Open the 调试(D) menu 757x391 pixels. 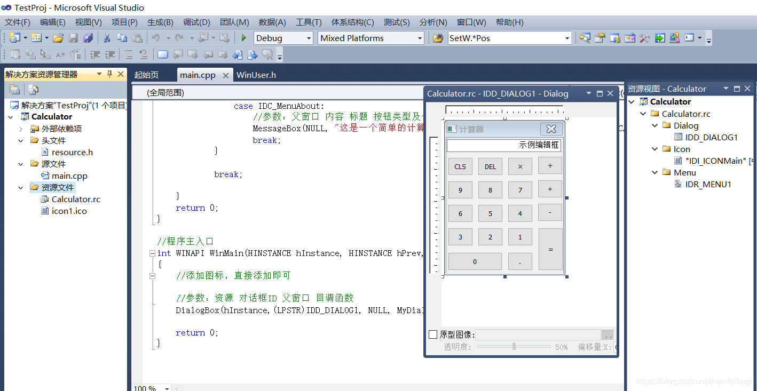tap(196, 22)
